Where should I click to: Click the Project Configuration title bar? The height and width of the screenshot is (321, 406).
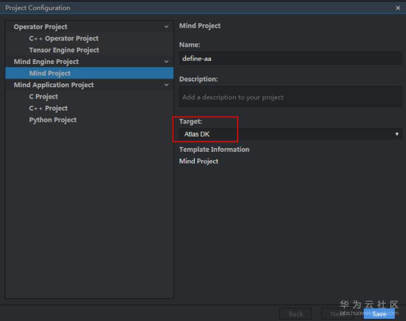190,8
